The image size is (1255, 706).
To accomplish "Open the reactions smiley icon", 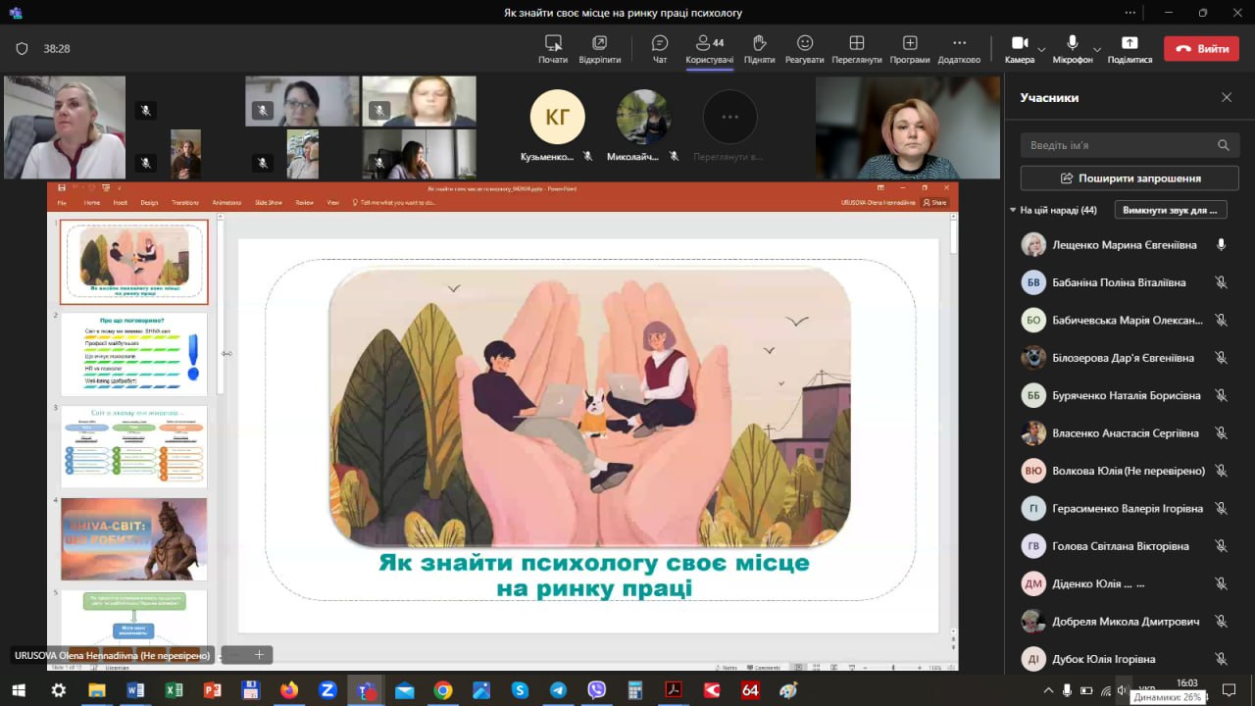I will [x=804, y=44].
